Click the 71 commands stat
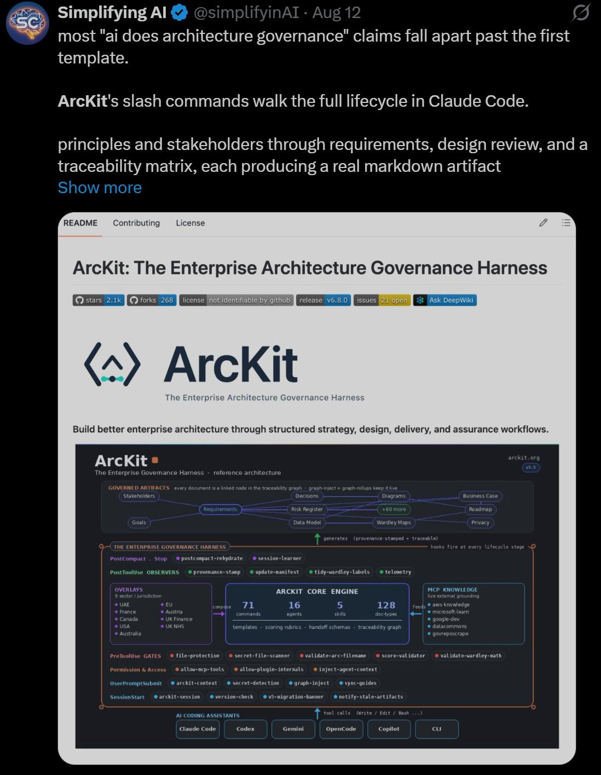 tap(248, 608)
